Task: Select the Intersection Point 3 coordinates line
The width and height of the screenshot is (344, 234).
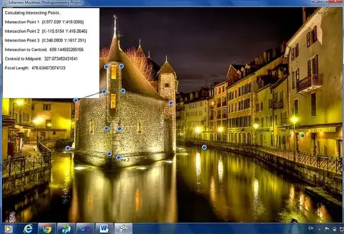Action: point(45,41)
